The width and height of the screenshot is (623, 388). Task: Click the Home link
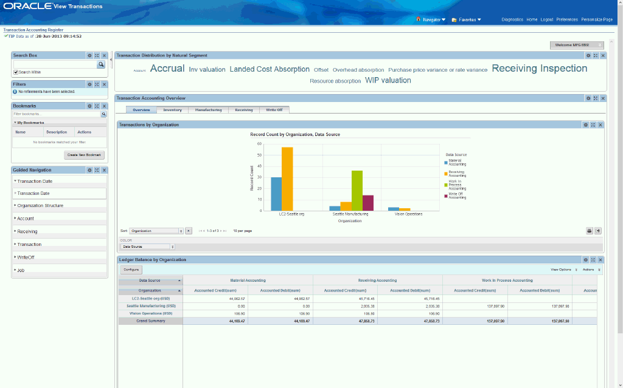coord(532,19)
